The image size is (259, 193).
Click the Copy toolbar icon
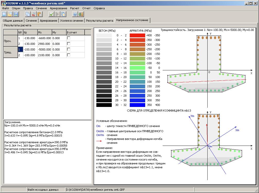tap(27, 14)
